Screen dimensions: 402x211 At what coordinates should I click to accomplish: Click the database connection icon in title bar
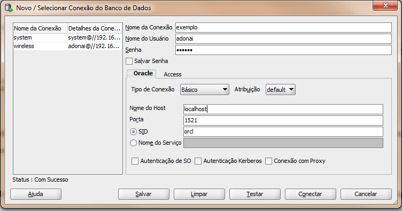click(9, 7)
